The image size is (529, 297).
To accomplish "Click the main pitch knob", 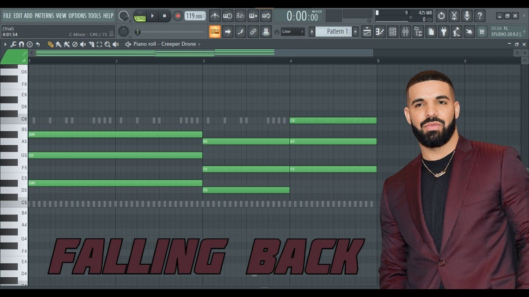I will click(x=123, y=31).
